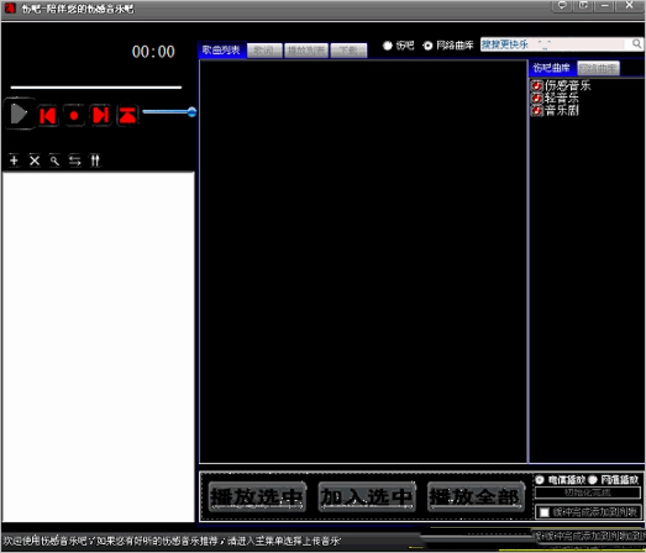Click the red dot Record/Stop button
This screenshot has height=553, width=646.
[x=74, y=115]
